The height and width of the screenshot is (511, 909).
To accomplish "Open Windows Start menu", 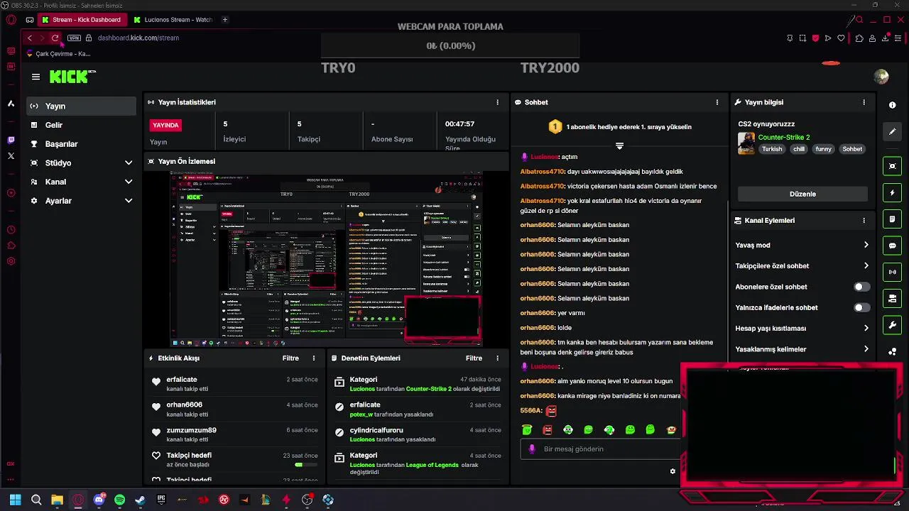I will [15, 500].
